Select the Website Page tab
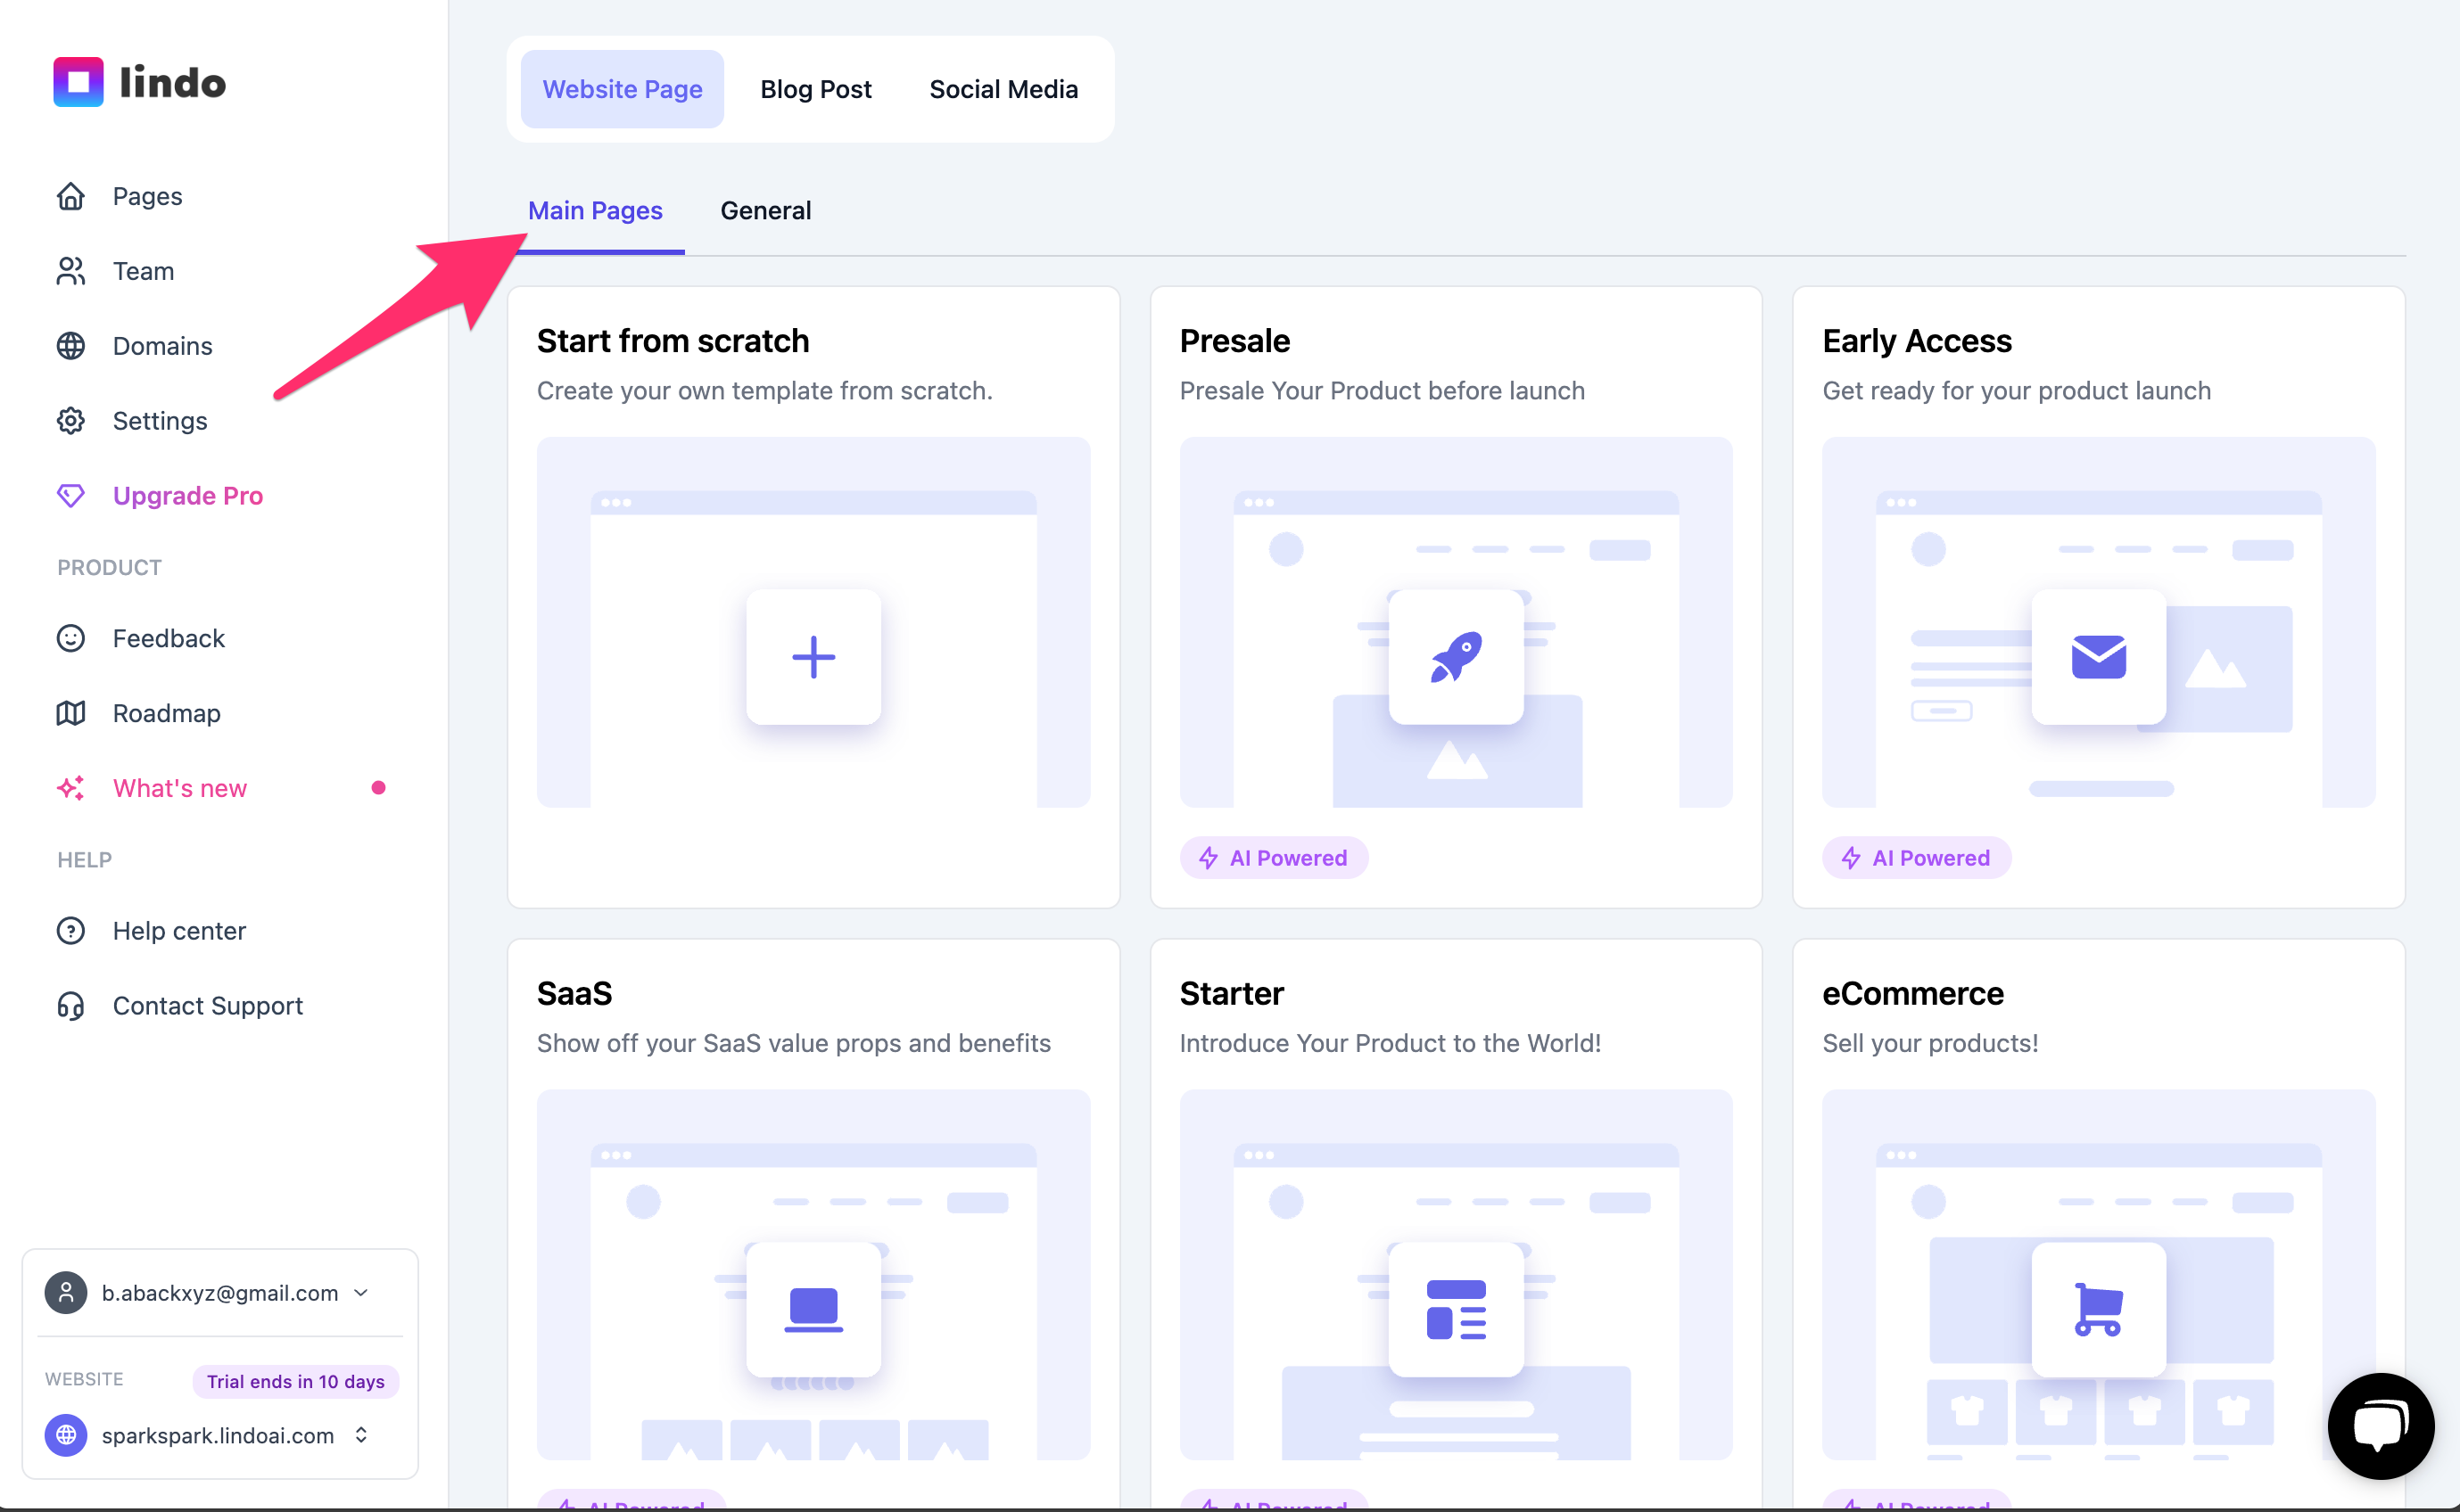This screenshot has height=1512, width=2460. click(x=623, y=89)
